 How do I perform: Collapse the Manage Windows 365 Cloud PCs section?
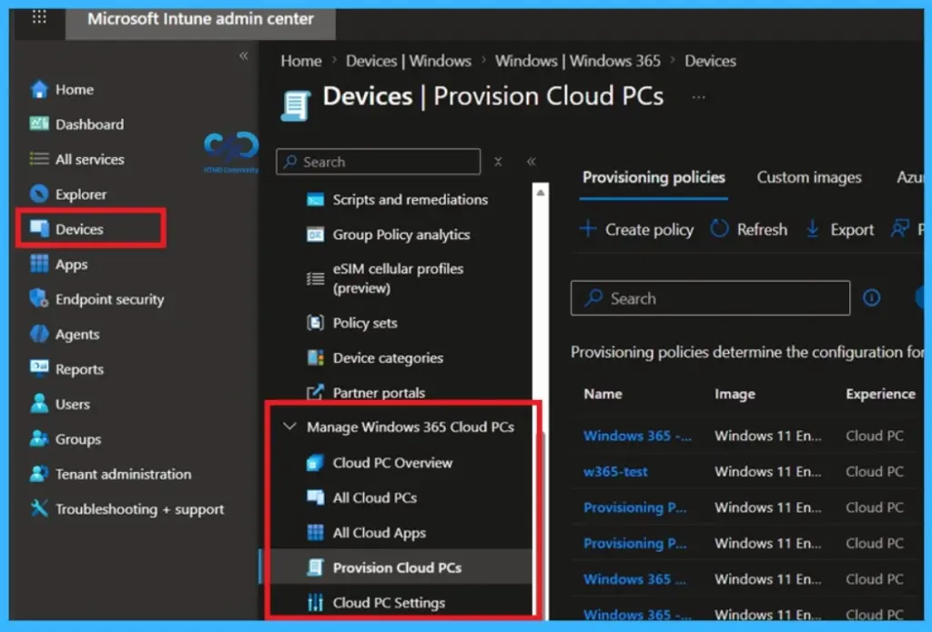(291, 426)
